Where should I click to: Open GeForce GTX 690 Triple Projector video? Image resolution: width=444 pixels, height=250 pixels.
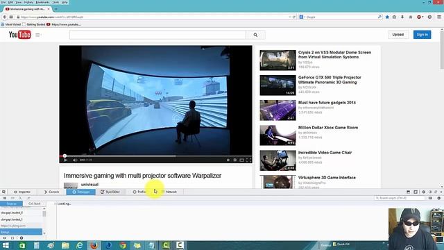330,80
